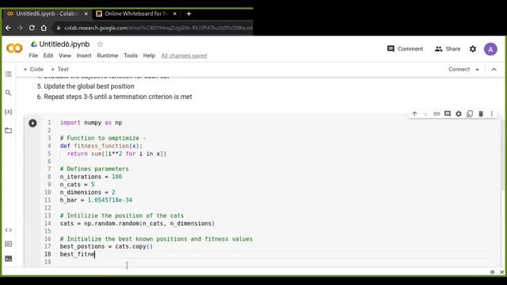
Task: Add a comment to the cell icon
Action: (448, 114)
